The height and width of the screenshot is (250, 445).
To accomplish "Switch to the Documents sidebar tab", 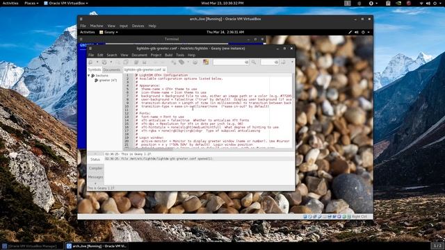I will click(112, 69).
